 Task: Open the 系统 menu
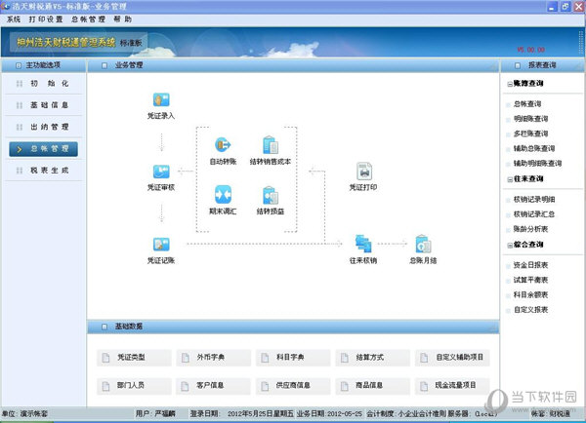pyautogui.click(x=14, y=19)
